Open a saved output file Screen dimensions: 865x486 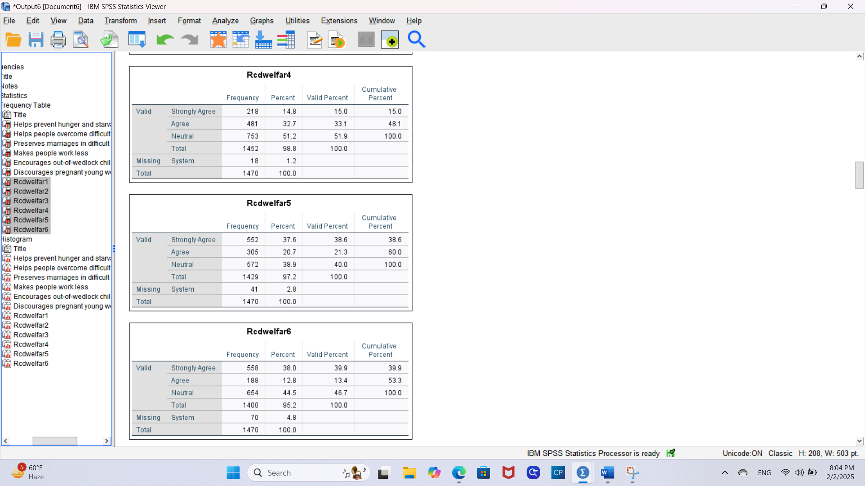[13, 40]
